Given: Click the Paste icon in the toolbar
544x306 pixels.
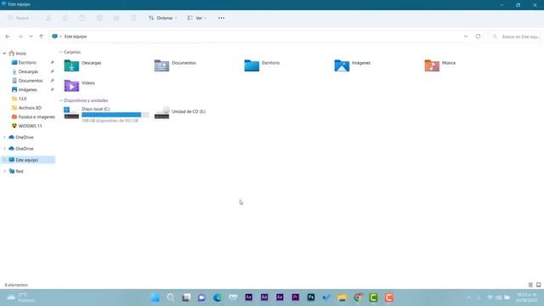Looking at the screenshot, I should [x=82, y=18].
